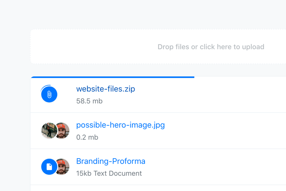Click the user avatar next to Branding-Proforma

62,167
